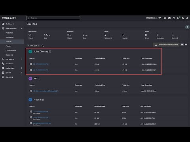Click the NAS source row icon
This screenshot has width=190, height=142.
click(x=31, y=91)
